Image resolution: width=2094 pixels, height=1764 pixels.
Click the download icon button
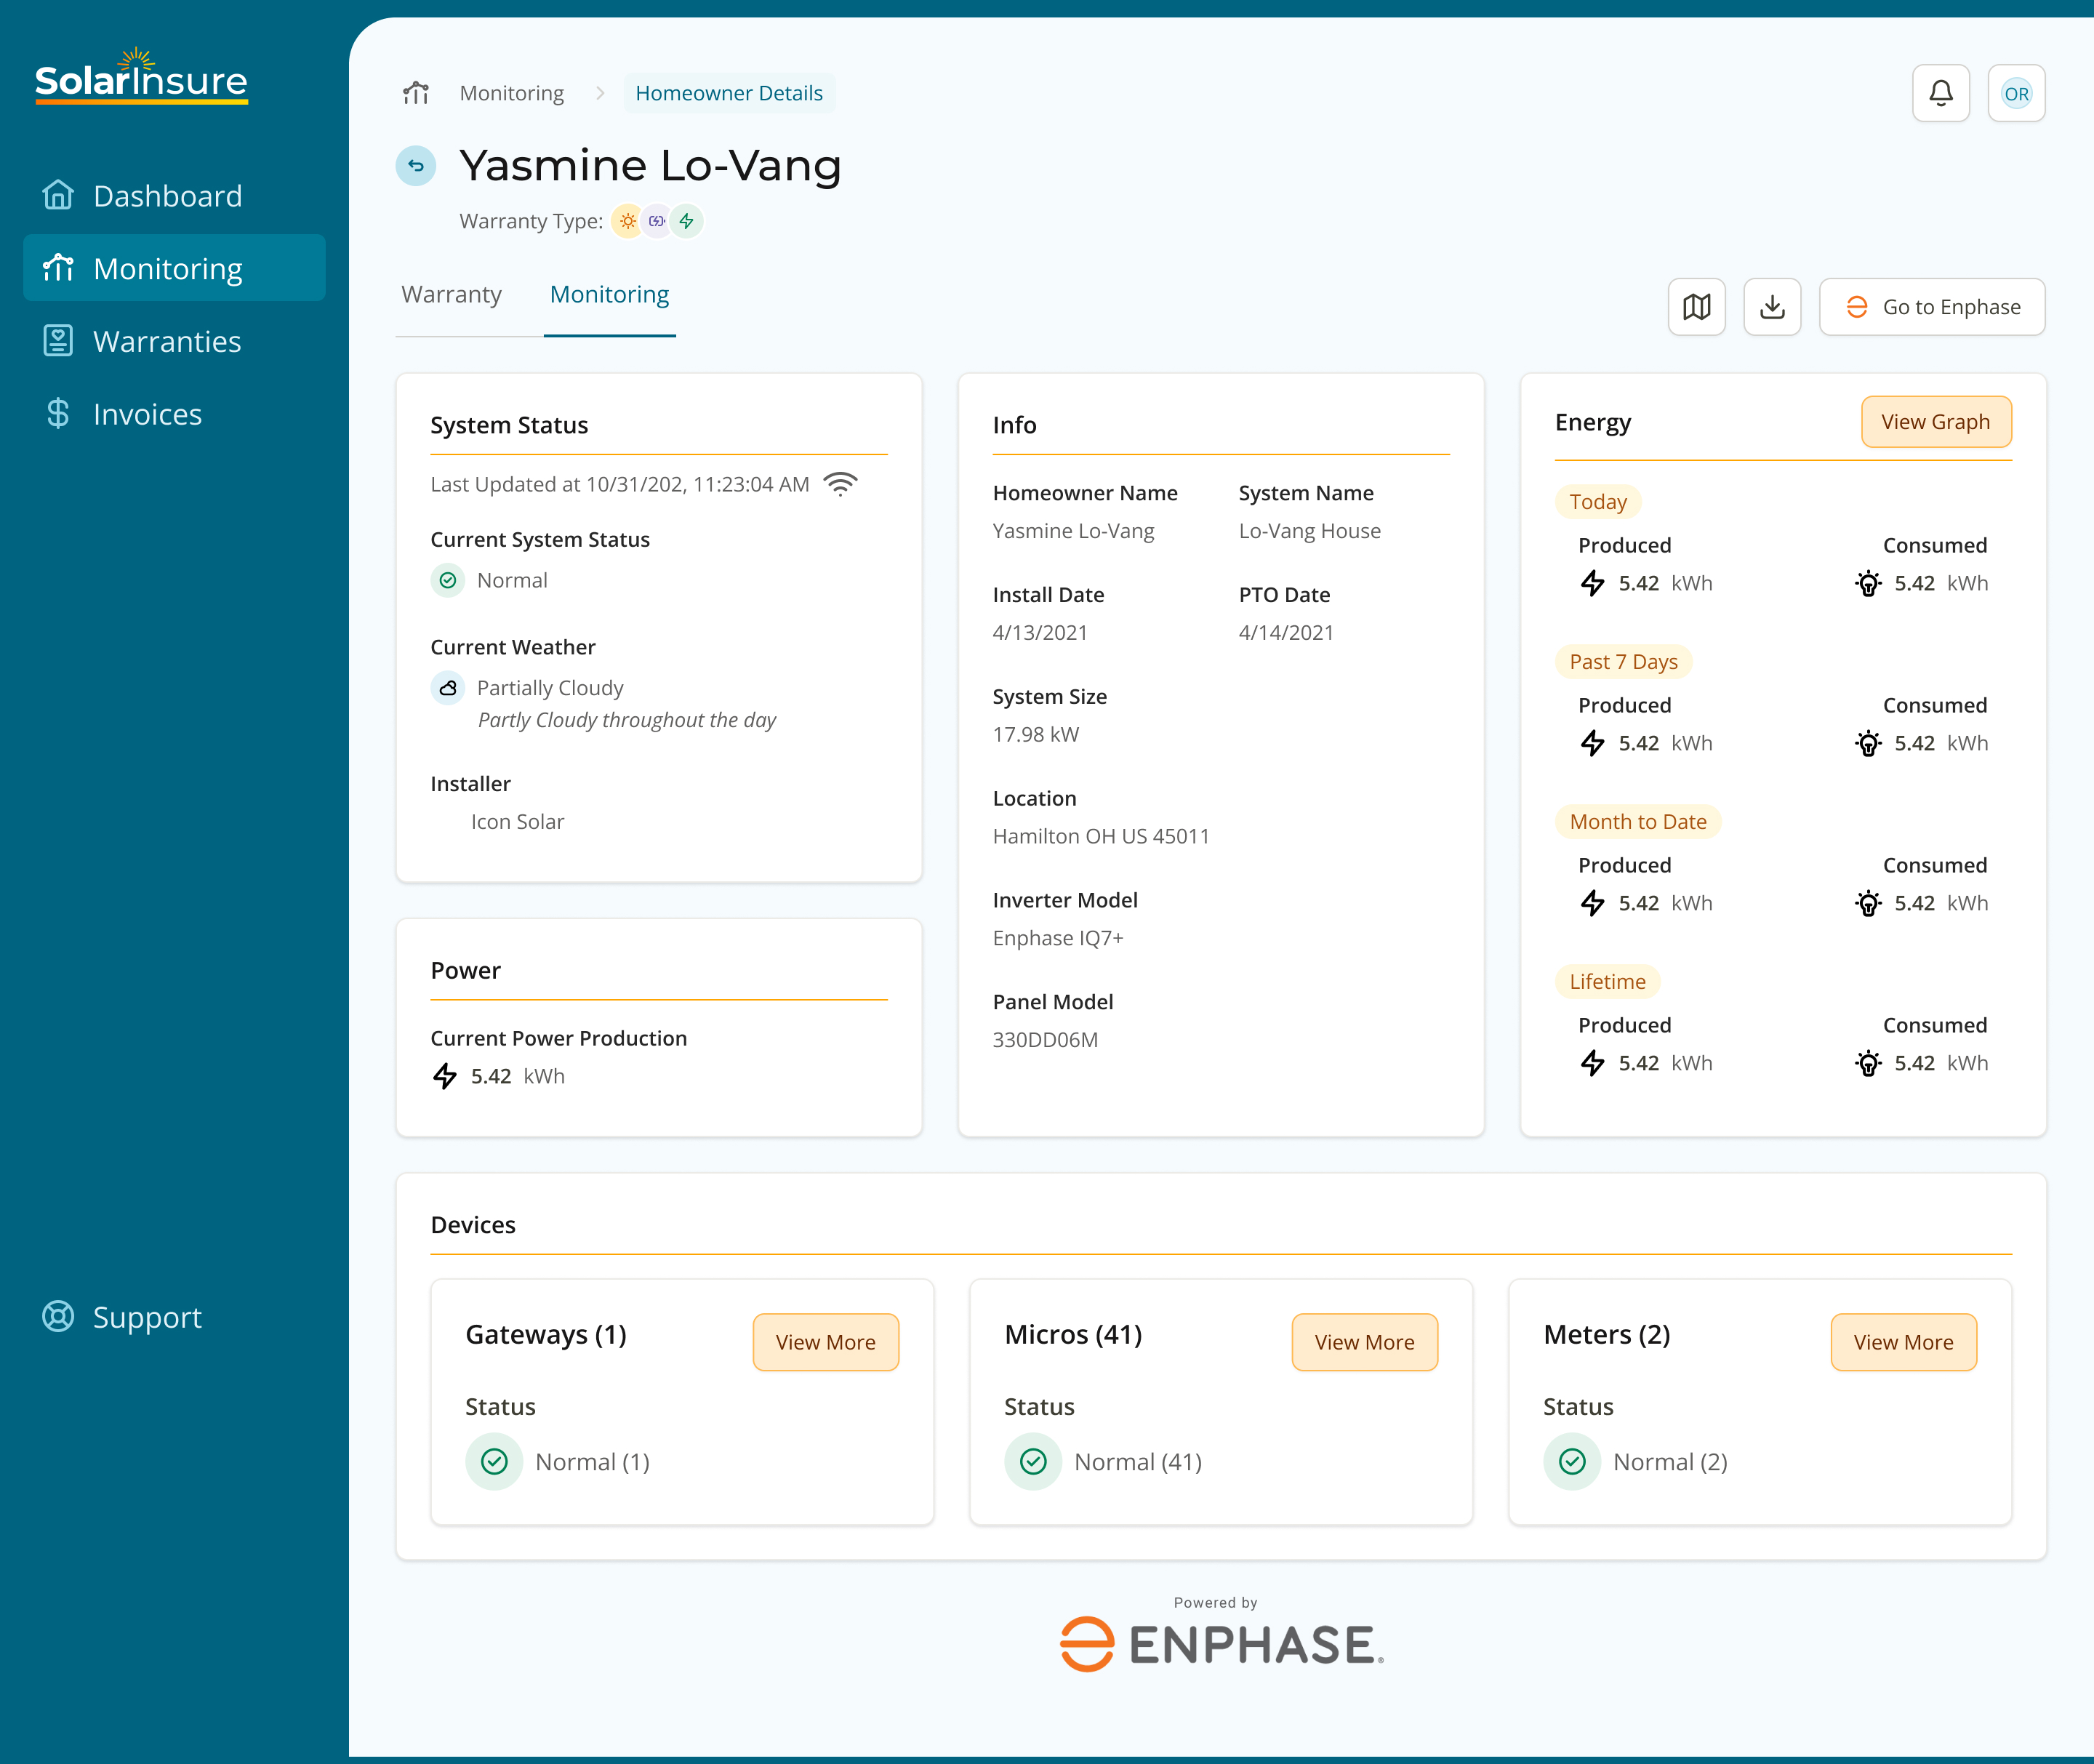pyautogui.click(x=1771, y=307)
